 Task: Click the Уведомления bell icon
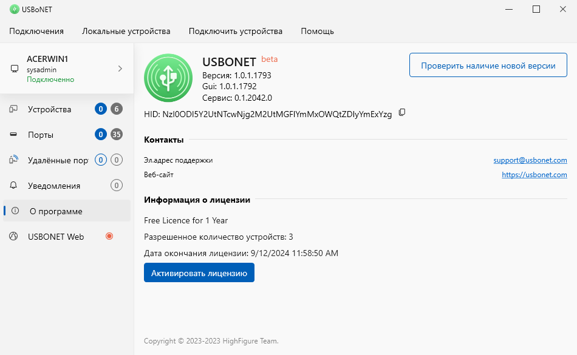click(13, 185)
